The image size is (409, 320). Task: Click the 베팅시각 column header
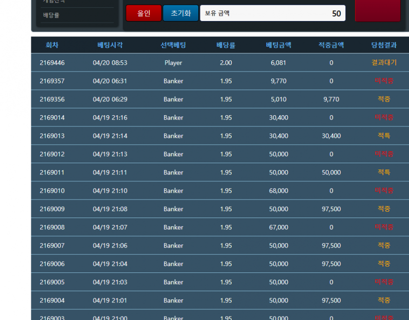(x=110, y=45)
